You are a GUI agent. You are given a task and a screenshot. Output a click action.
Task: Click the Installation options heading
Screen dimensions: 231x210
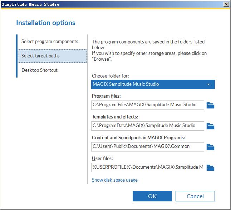(x=46, y=23)
